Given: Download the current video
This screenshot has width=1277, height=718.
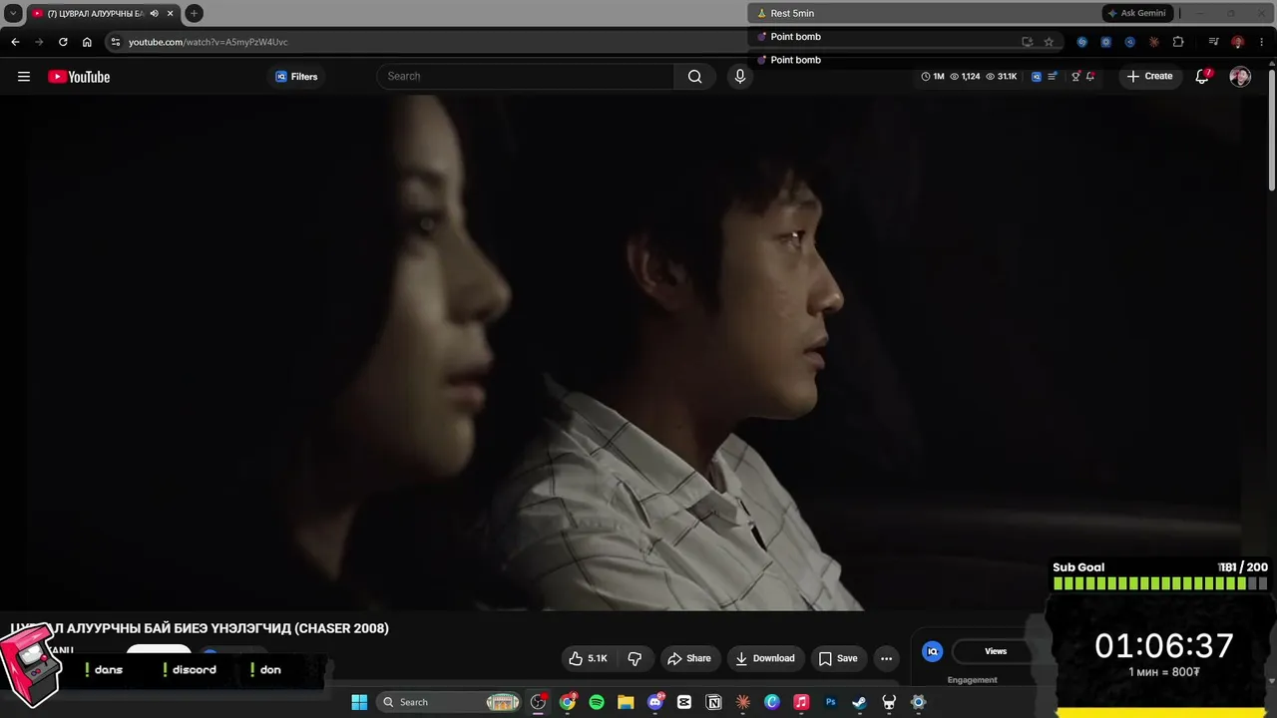Looking at the screenshot, I should pyautogui.click(x=765, y=658).
